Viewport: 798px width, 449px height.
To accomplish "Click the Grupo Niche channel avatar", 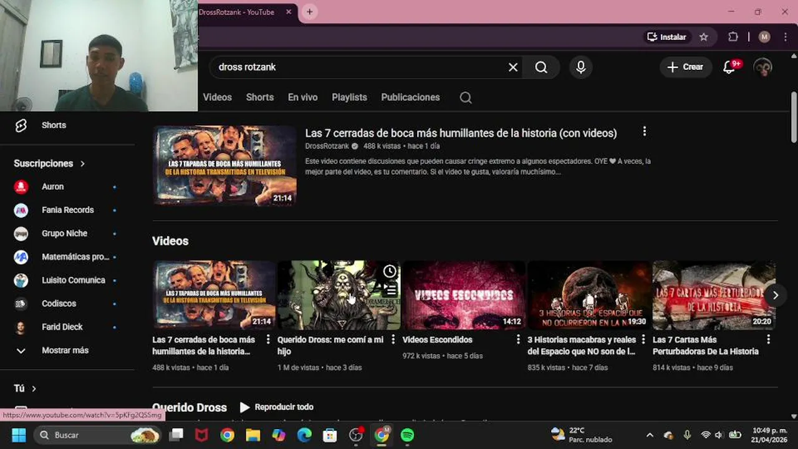I will click(21, 233).
